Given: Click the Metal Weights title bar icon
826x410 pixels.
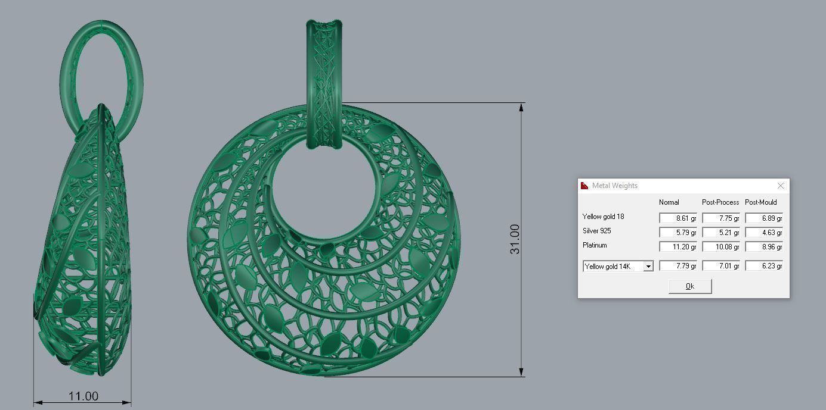Looking at the screenshot, I should [x=584, y=186].
